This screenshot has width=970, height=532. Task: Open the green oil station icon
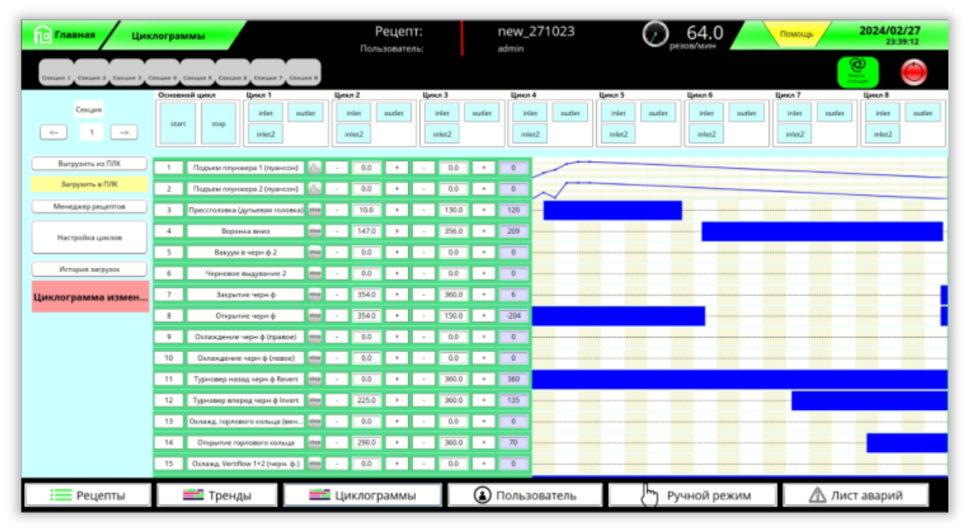[x=858, y=72]
